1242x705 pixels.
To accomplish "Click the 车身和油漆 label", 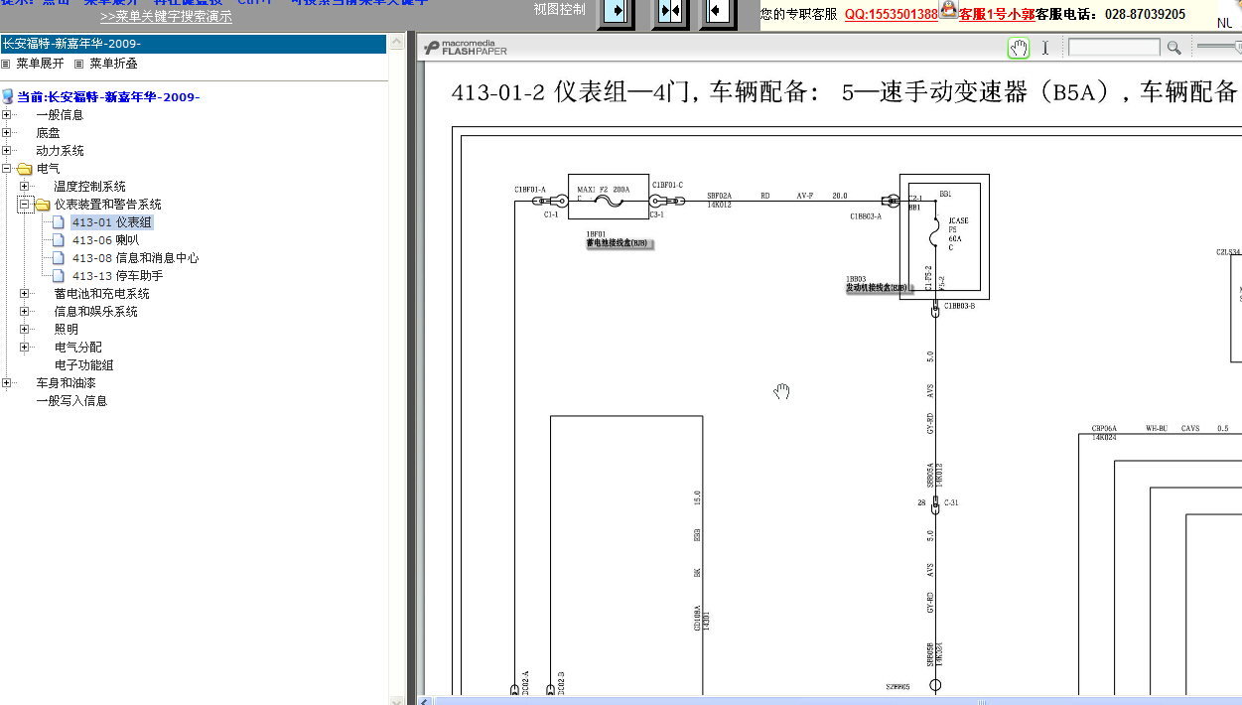I will pyautogui.click(x=66, y=383).
